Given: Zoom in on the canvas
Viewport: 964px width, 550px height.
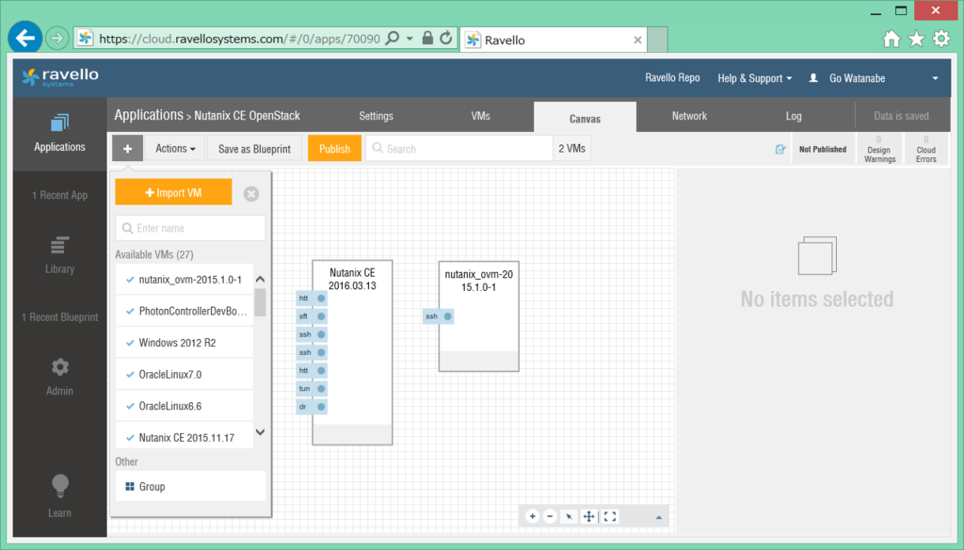Looking at the screenshot, I should [x=533, y=516].
